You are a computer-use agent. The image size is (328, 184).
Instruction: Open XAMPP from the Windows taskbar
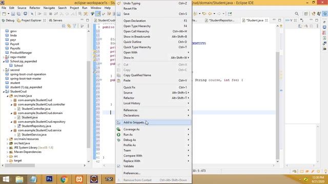[79, 179]
